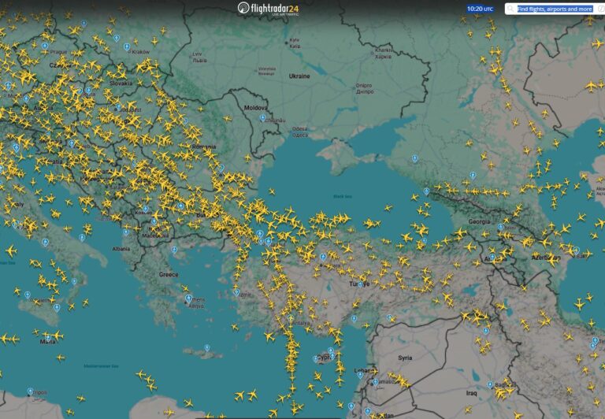Open the airport pin at Athens
The image size is (605, 419).
[188, 298]
